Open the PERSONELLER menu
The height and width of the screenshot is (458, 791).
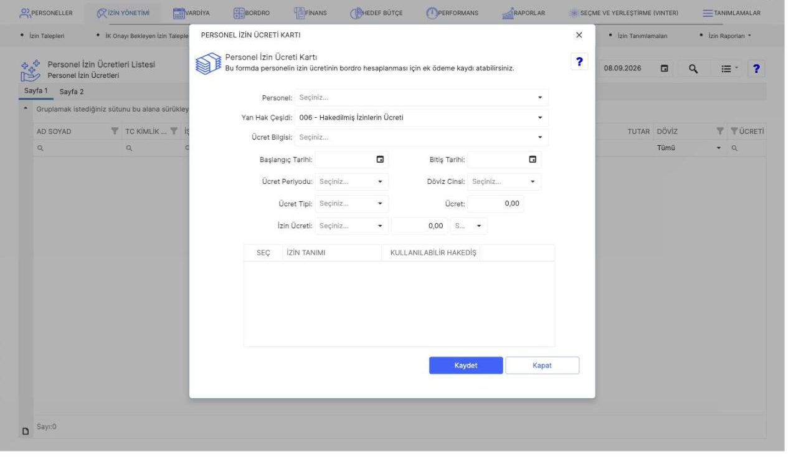(45, 12)
